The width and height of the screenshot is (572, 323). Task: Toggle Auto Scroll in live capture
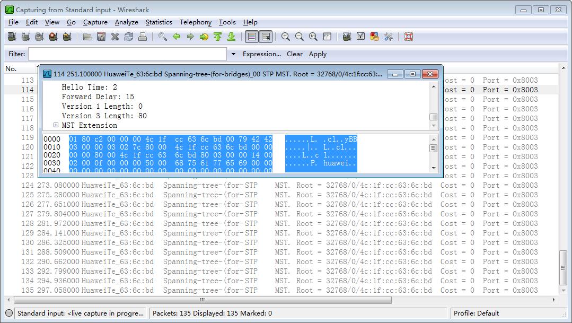click(266, 37)
